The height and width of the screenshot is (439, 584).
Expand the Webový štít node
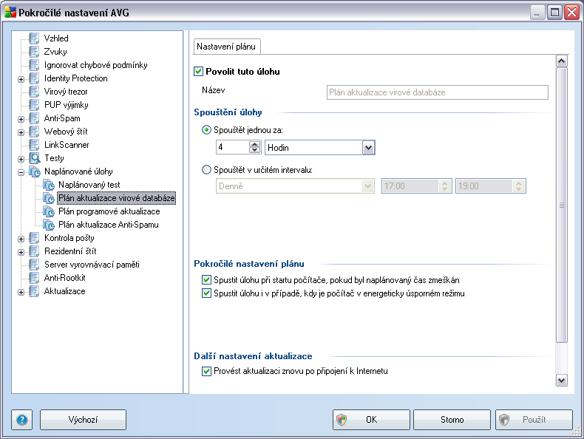[21, 132]
